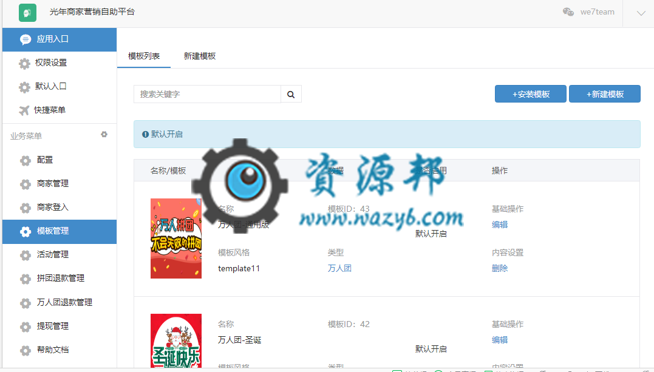Click the gear icon next to 配置
654x372 pixels.
(x=26, y=161)
